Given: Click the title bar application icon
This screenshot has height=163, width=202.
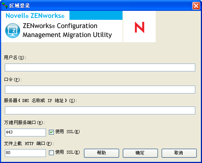Looking at the screenshot, I should click(x=5, y=6).
